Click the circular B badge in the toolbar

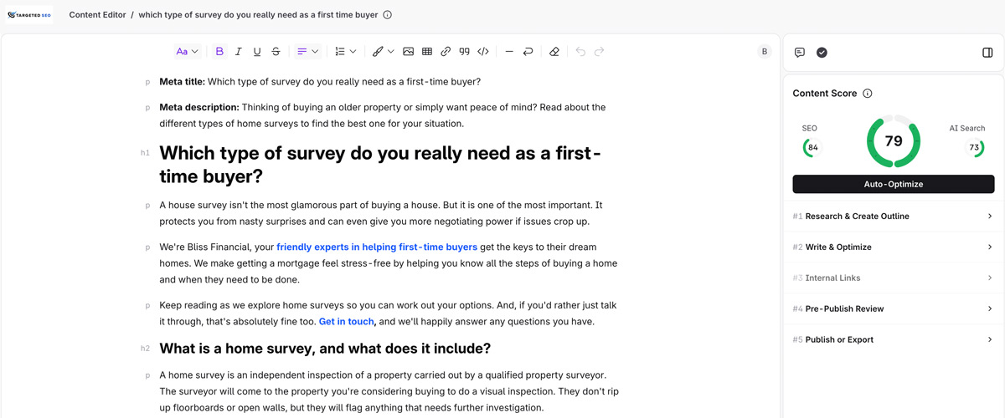point(764,52)
